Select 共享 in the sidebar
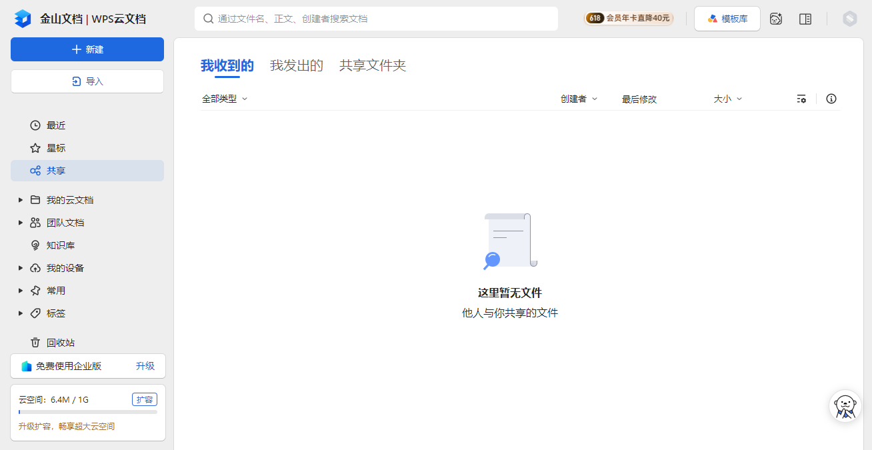Viewport: 872px width, 450px height. coord(87,171)
